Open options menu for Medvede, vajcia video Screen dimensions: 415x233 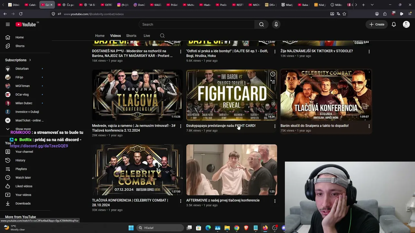coord(181,126)
